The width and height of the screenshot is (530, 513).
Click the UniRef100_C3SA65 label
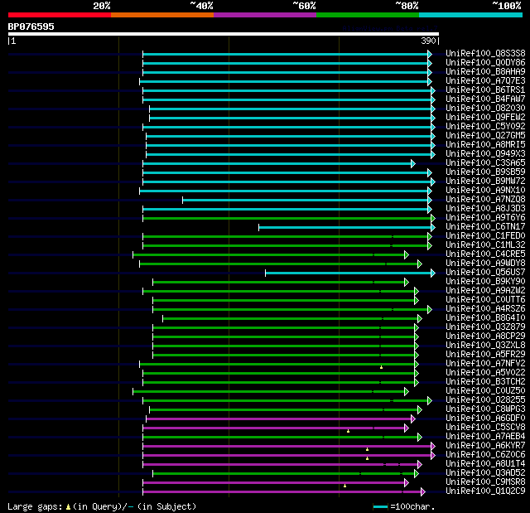point(485,163)
